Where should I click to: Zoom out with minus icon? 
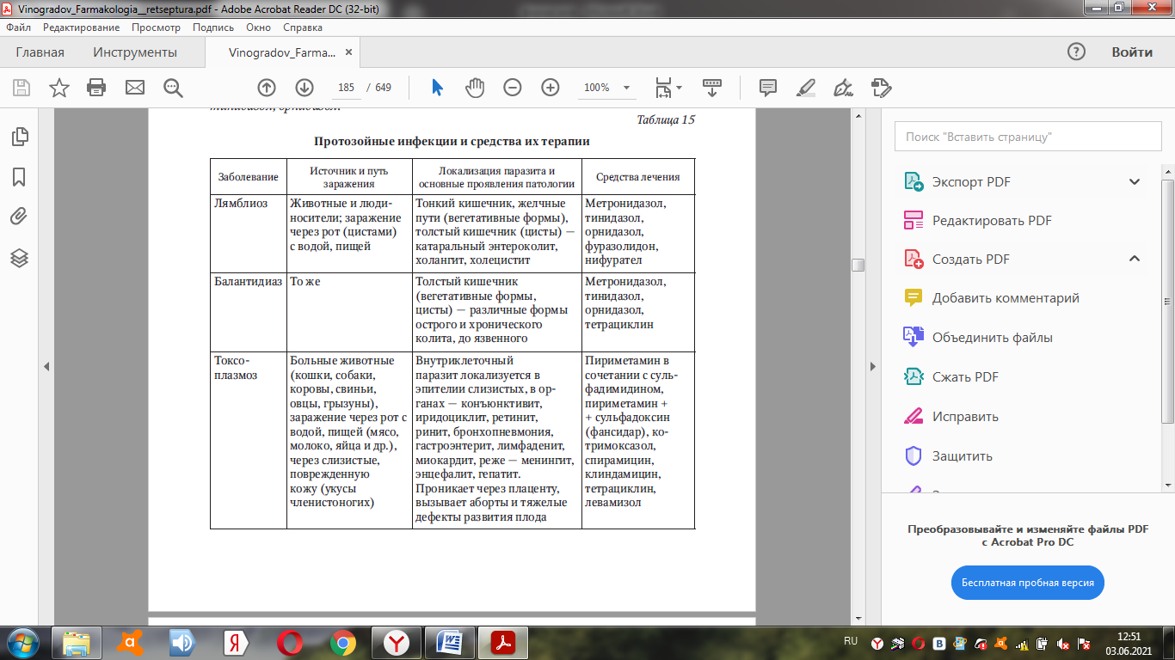click(x=513, y=88)
